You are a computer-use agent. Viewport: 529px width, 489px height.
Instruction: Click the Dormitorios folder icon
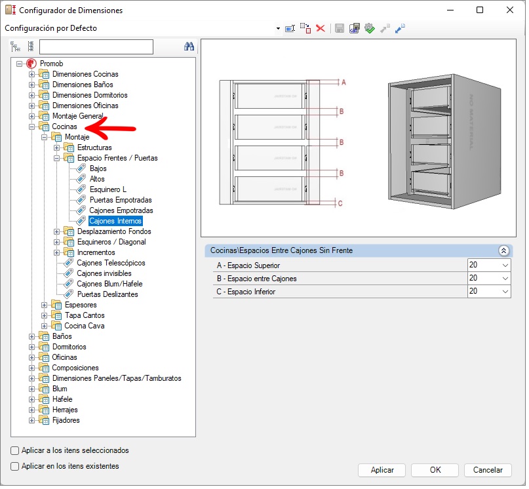pos(44,347)
